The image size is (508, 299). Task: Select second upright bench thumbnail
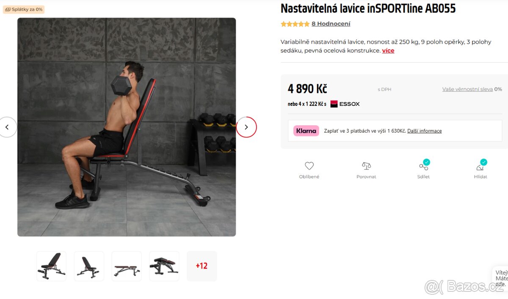[x=89, y=266]
